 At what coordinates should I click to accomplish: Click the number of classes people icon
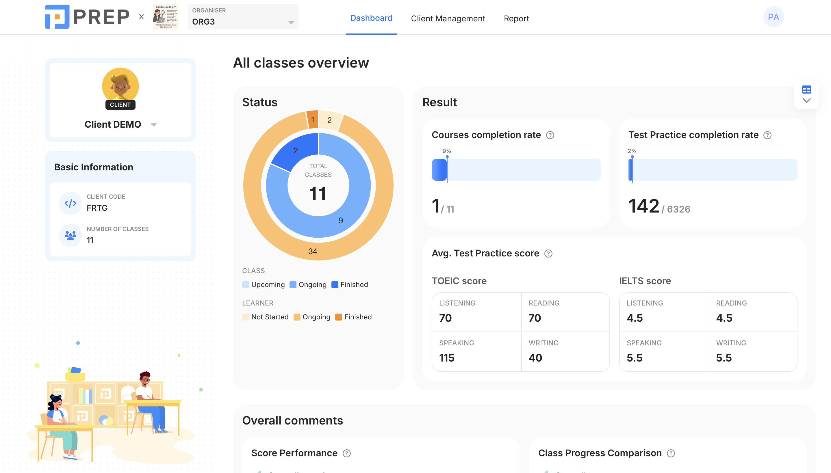pyautogui.click(x=70, y=235)
